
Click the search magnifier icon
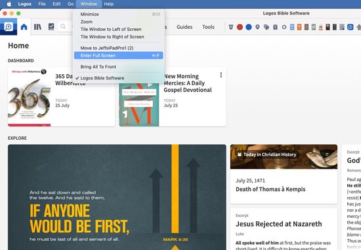(x=63, y=27)
